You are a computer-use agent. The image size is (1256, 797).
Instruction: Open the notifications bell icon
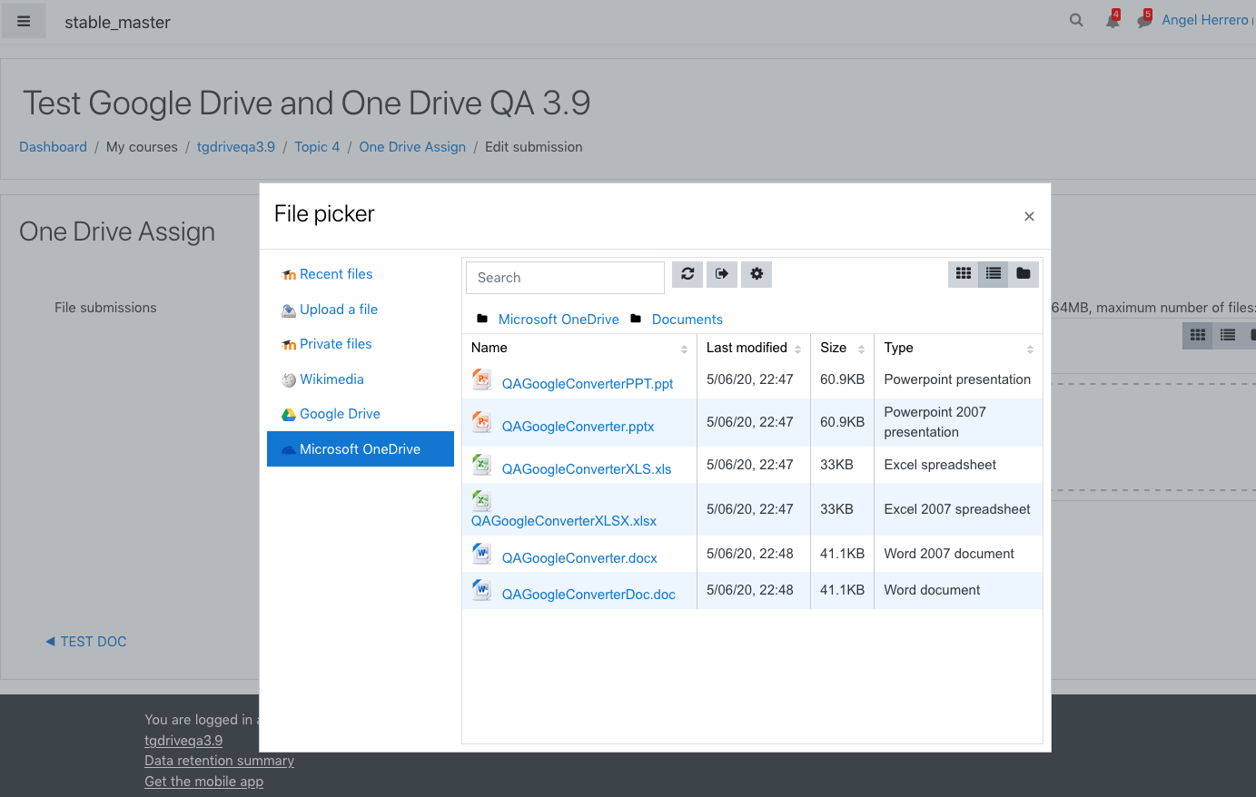tap(1113, 20)
